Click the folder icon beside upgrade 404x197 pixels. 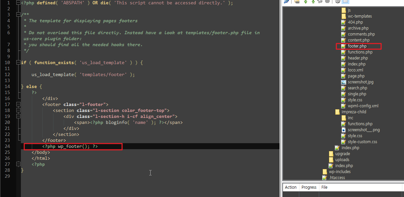point(331,153)
